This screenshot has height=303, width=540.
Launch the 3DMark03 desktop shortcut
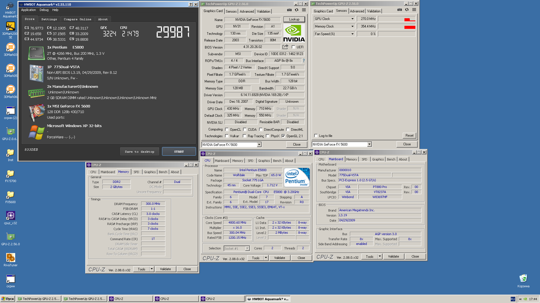pyautogui.click(x=10, y=49)
